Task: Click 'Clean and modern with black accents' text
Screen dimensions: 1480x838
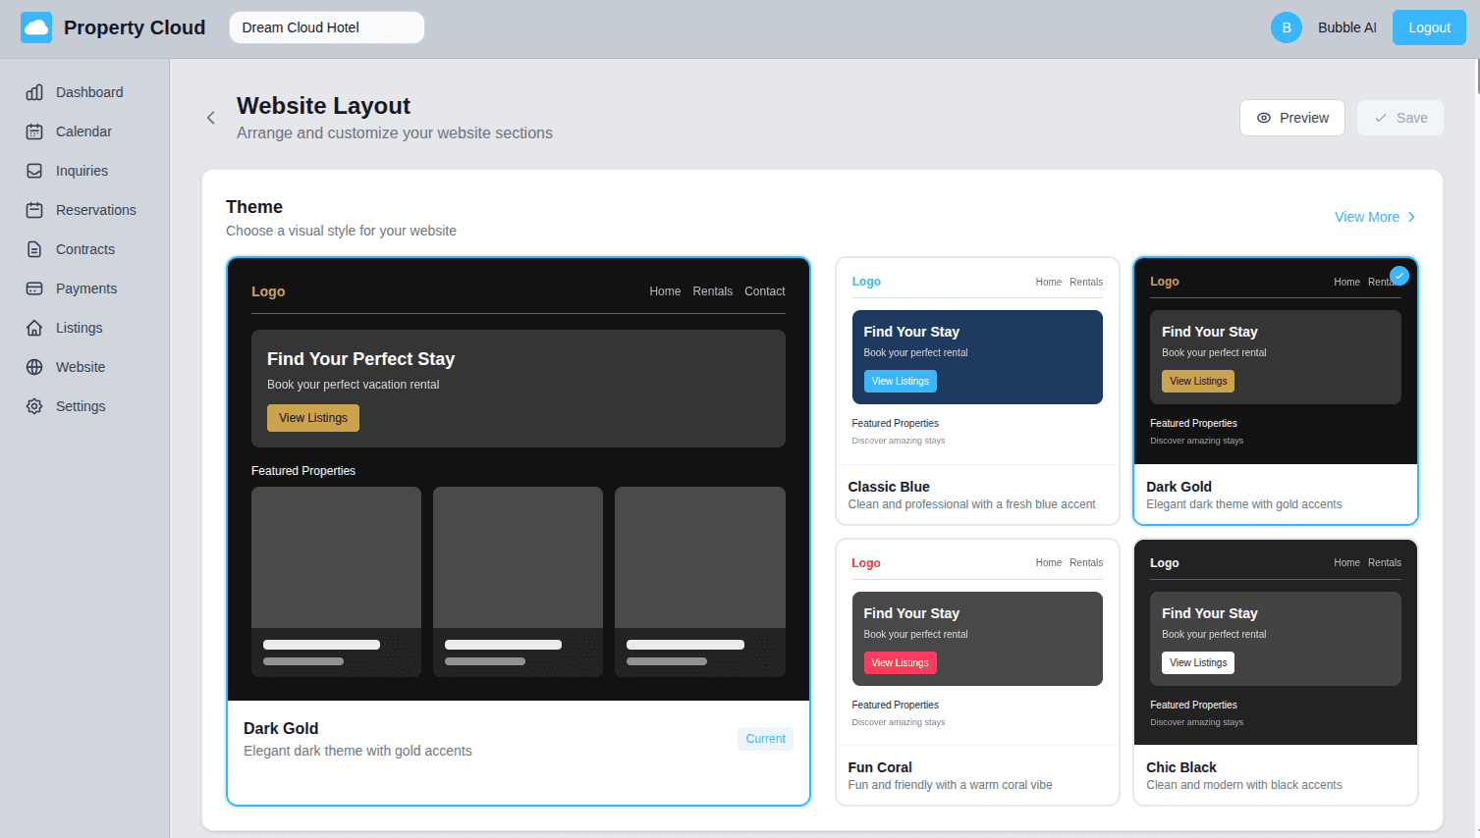Action: [x=1244, y=785]
